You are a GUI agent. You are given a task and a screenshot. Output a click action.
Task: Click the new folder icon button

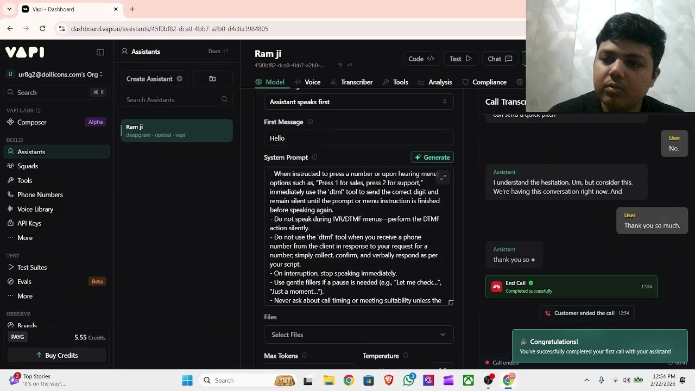coord(212,79)
